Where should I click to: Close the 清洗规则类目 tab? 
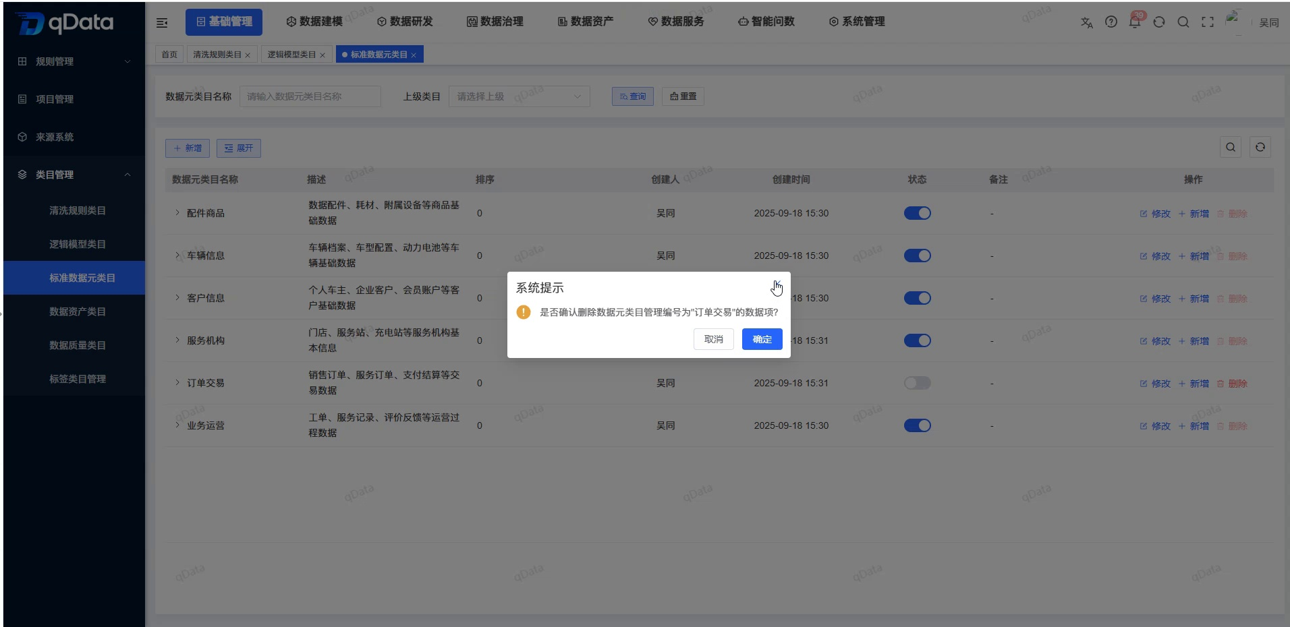(x=248, y=55)
